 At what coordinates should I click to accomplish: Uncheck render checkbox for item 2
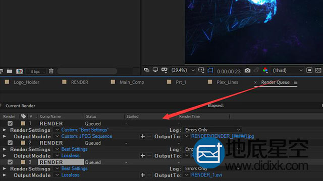[10, 143]
